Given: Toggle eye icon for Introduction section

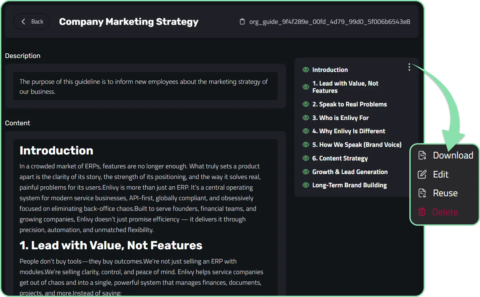Looking at the screenshot, I should (x=306, y=70).
